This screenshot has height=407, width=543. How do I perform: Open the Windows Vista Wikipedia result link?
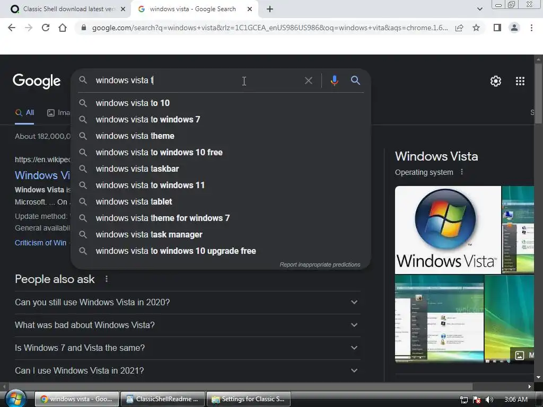pos(42,175)
